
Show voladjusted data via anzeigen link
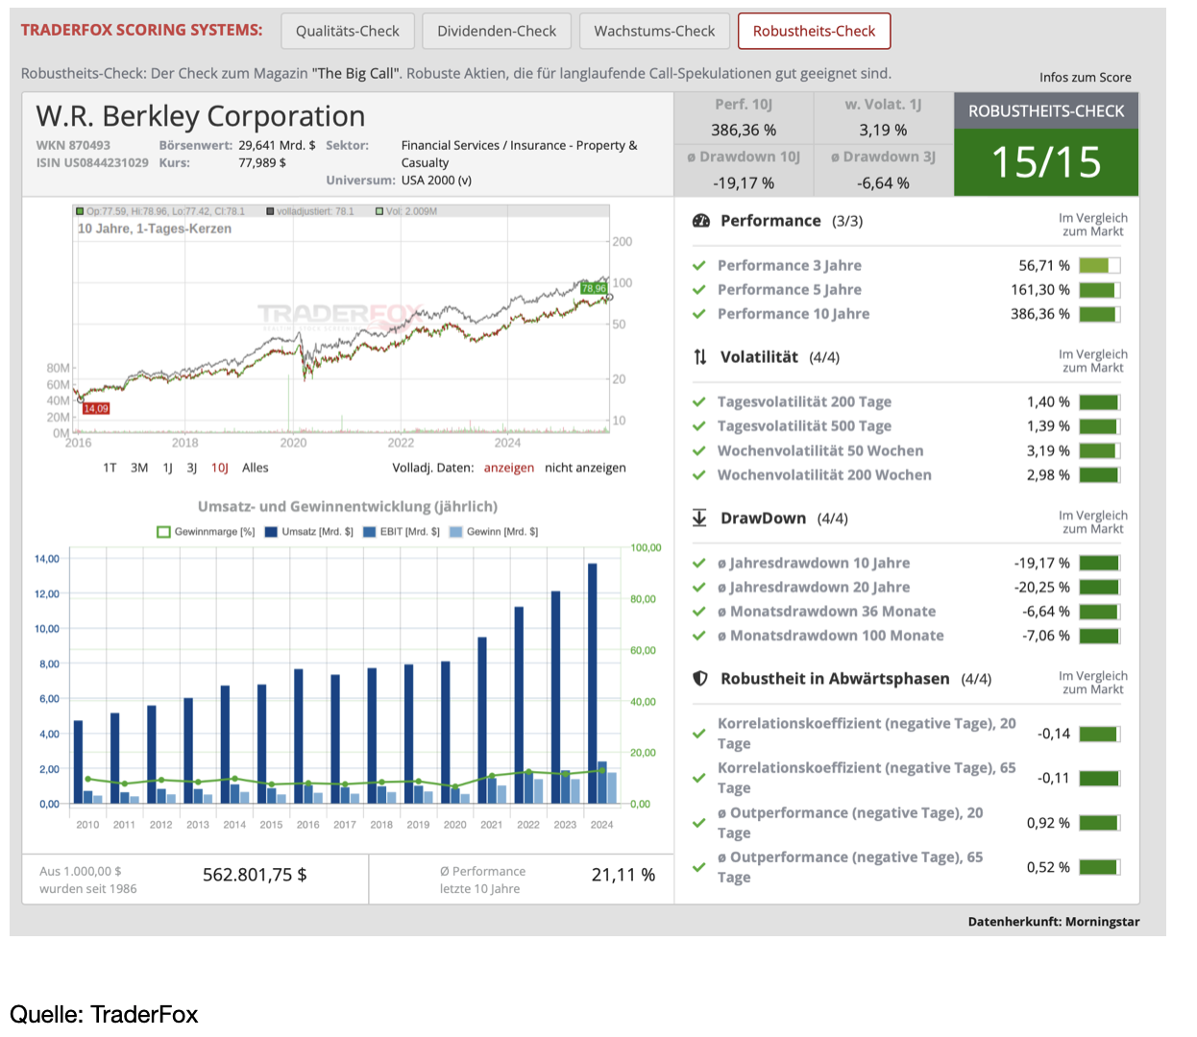(508, 469)
